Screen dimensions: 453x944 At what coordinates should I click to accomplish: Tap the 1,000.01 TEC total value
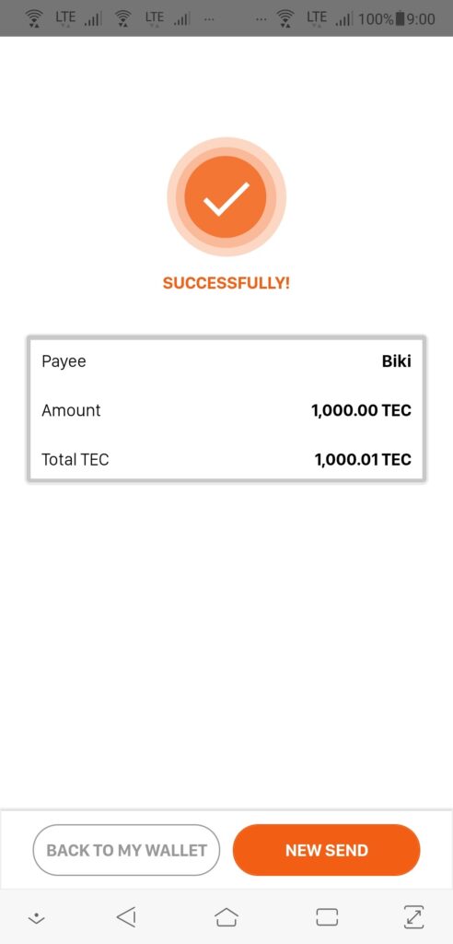click(363, 460)
